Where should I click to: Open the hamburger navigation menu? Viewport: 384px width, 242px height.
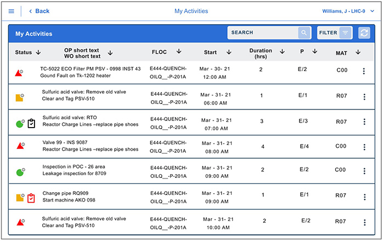coord(12,11)
